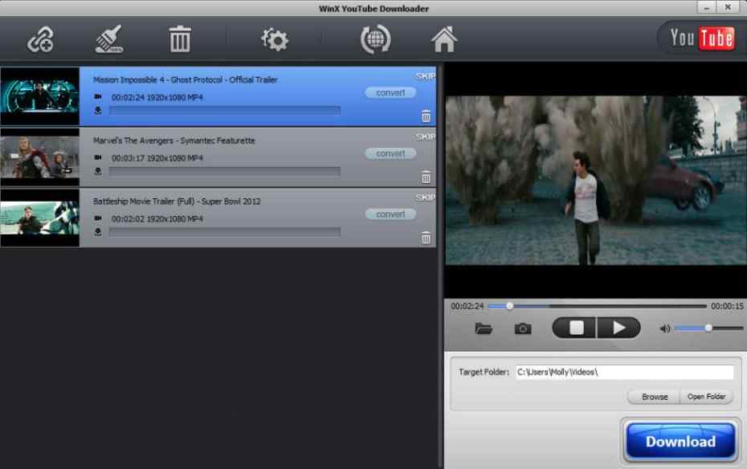Open the folder icon under the preview
This screenshot has height=469, width=747.
[x=484, y=328]
